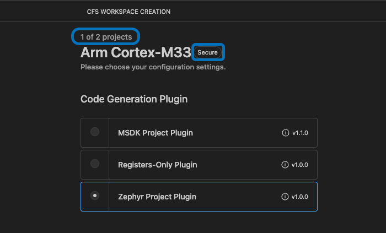
Task: Click the CFS Workspace Creation title
Action: (128, 12)
